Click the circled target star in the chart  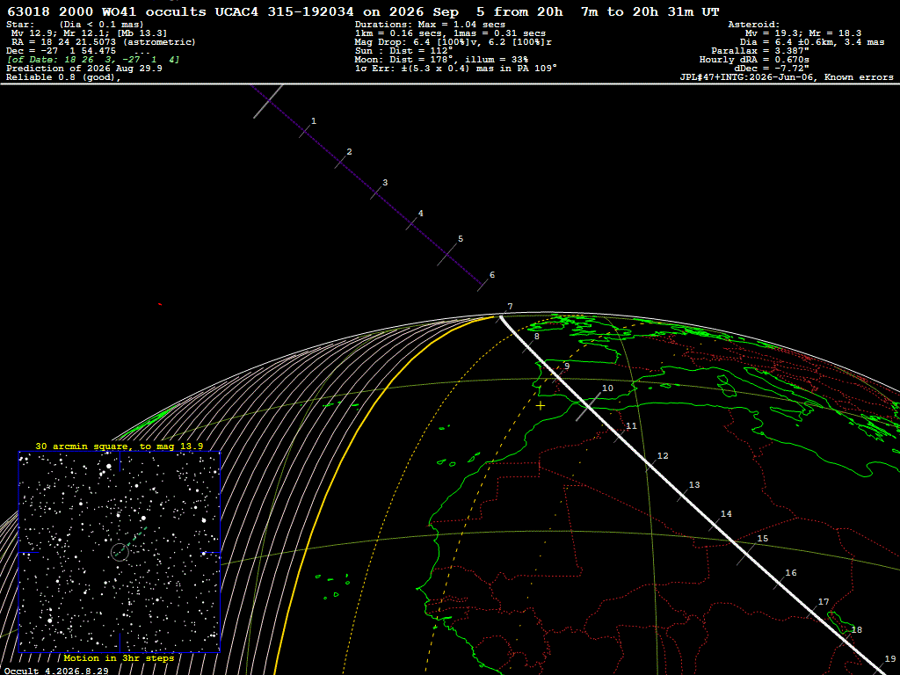click(x=120, y=552)
